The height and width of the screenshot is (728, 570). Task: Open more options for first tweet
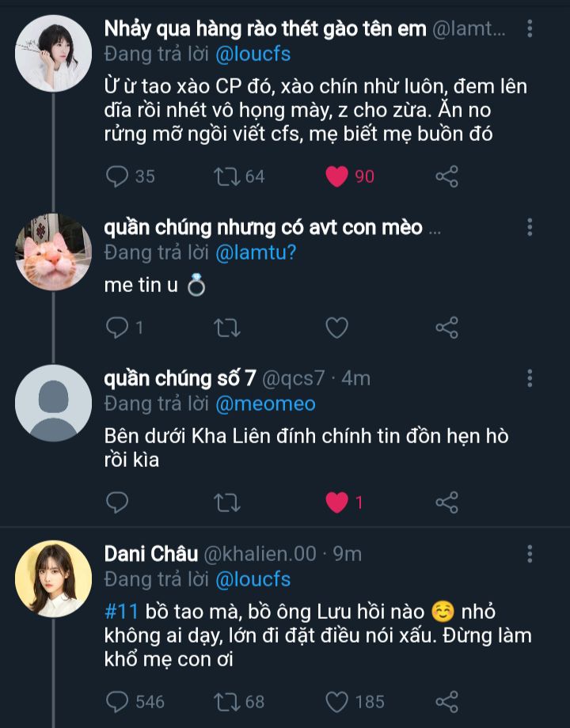530,29
